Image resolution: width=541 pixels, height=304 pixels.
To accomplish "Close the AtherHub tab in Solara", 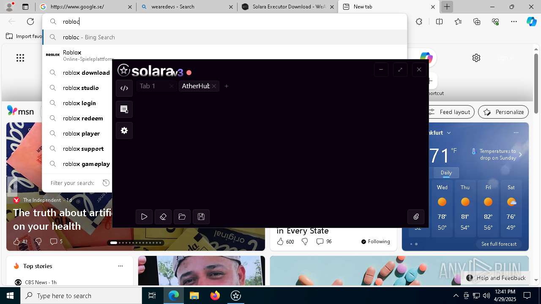I will pyautogui.click(x=214, y=86).
